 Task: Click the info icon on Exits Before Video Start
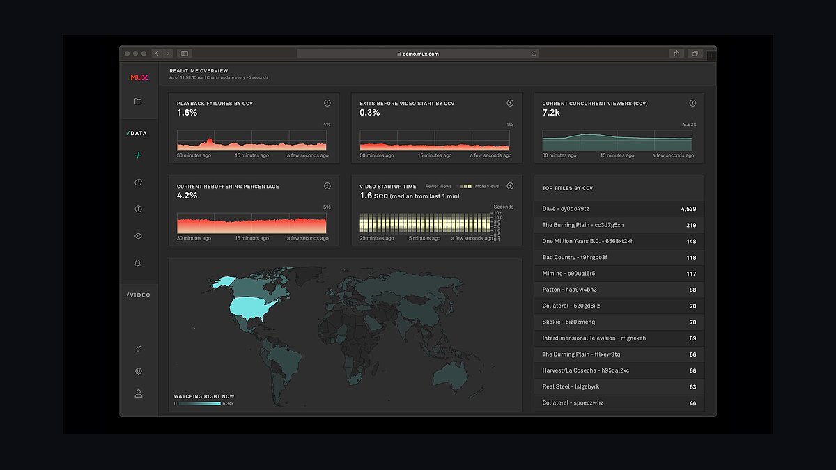[x=510, y=103]
